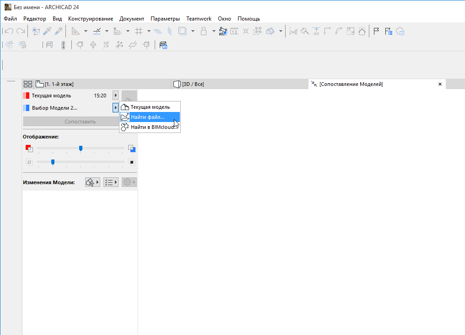Click the adjust elements to slabs icon

tap(316, 31)
